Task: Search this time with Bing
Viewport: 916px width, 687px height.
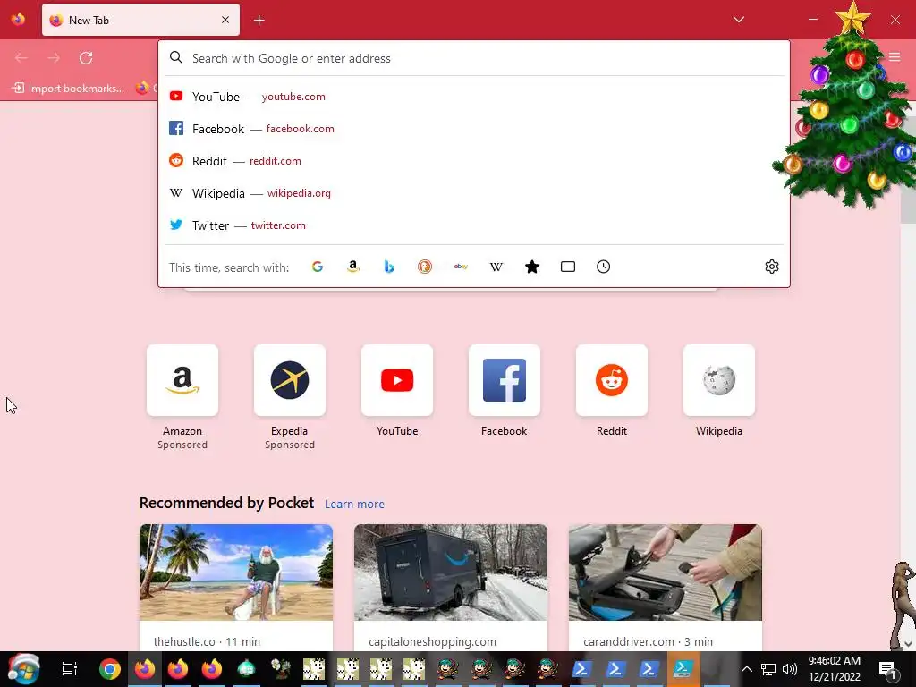Action: [389, 267]
